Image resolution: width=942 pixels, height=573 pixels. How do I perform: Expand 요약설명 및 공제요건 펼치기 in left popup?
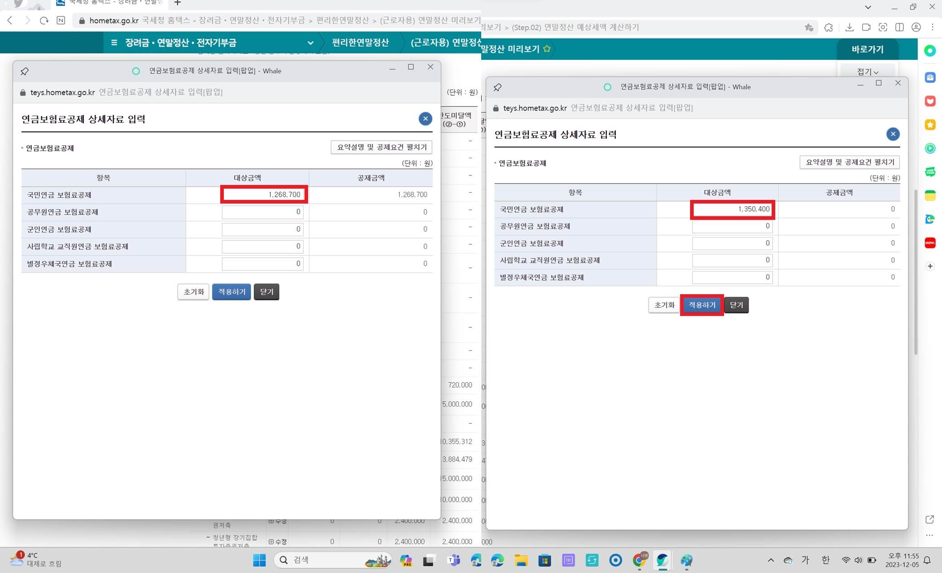(x=382, y=147)
